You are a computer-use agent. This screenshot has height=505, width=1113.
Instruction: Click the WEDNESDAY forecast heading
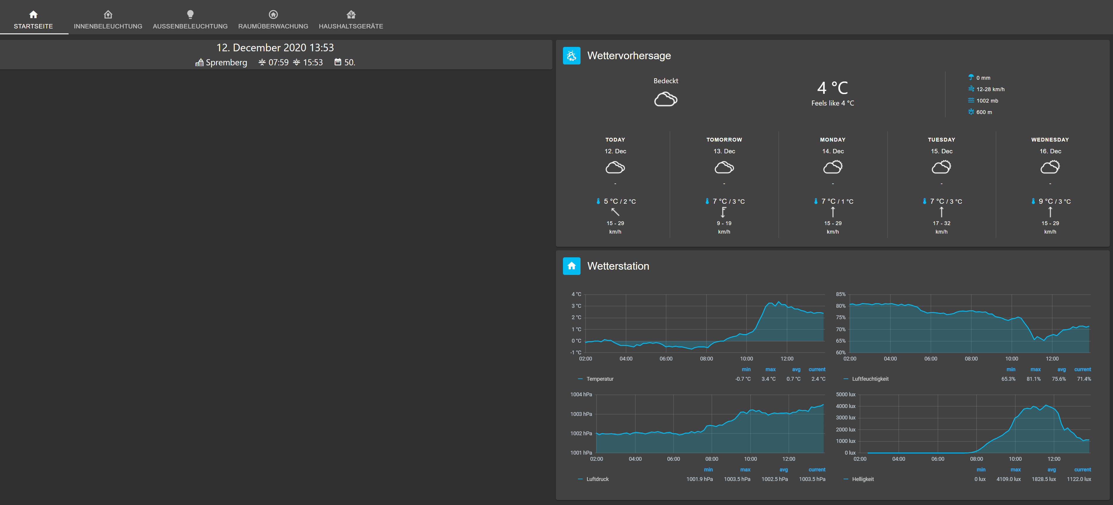1050,140
